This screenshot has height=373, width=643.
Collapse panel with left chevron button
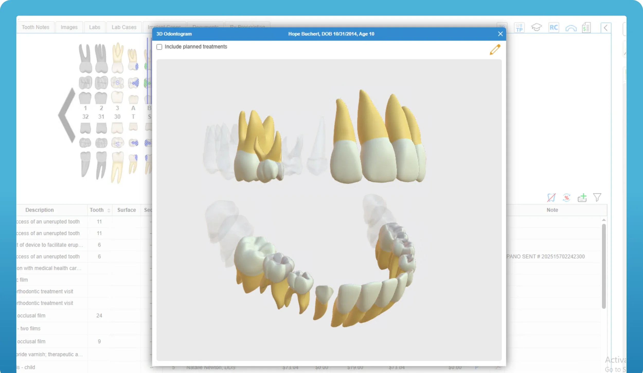pyautogui.click(x=606, y=28)
